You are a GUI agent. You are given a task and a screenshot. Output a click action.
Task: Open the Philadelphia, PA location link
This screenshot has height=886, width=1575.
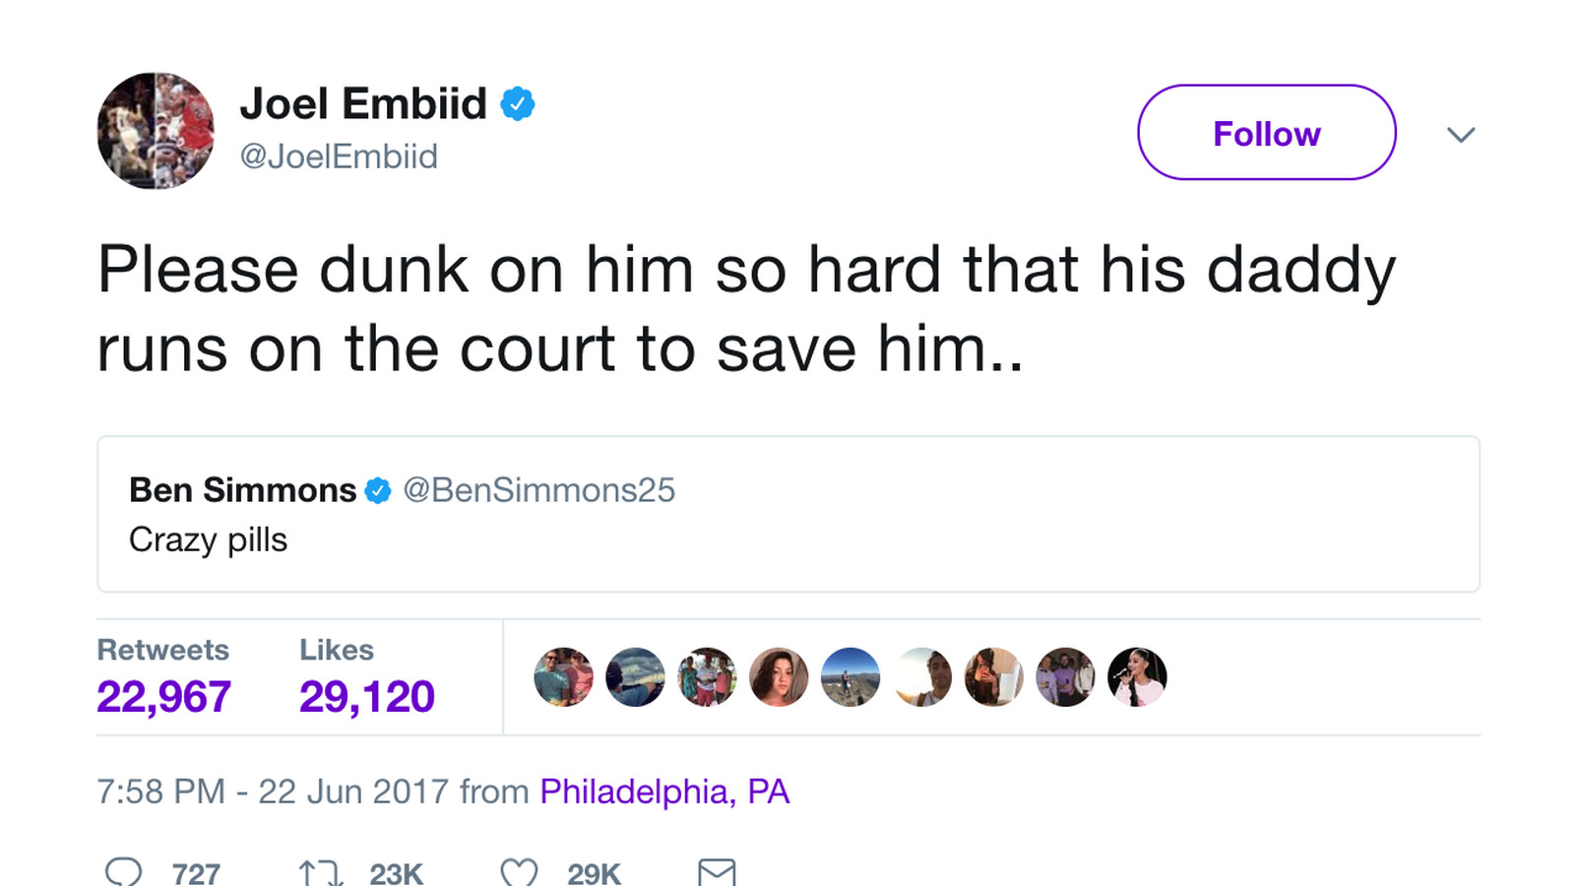(x=664, y=791)
